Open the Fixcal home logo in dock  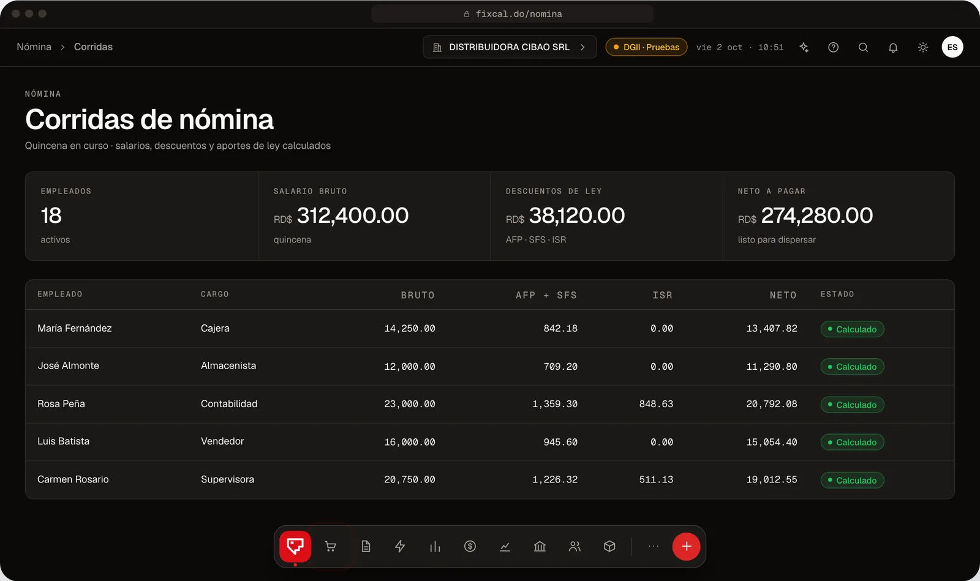295,546
